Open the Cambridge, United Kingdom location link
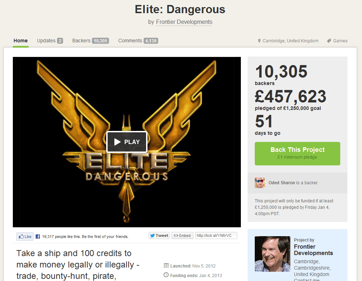The height and width of the screenshot is (281, 362). [x=290, y=41]
